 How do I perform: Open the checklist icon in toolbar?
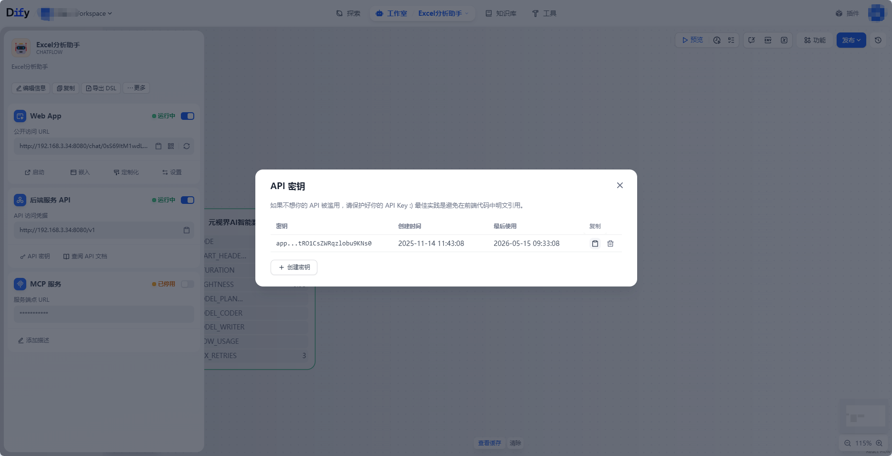pyautogui.click(x=731, y=40)
